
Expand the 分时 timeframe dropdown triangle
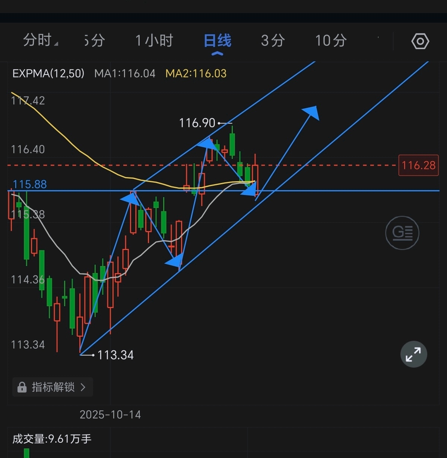click(56, 44)
